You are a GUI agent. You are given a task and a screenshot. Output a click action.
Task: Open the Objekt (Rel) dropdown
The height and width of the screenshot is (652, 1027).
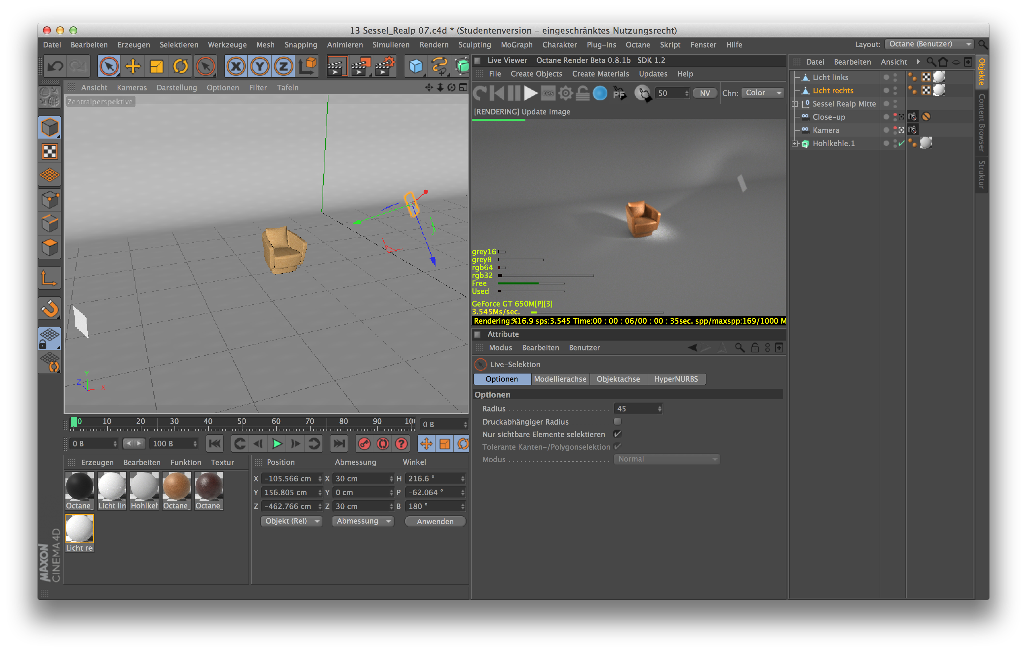292,521
